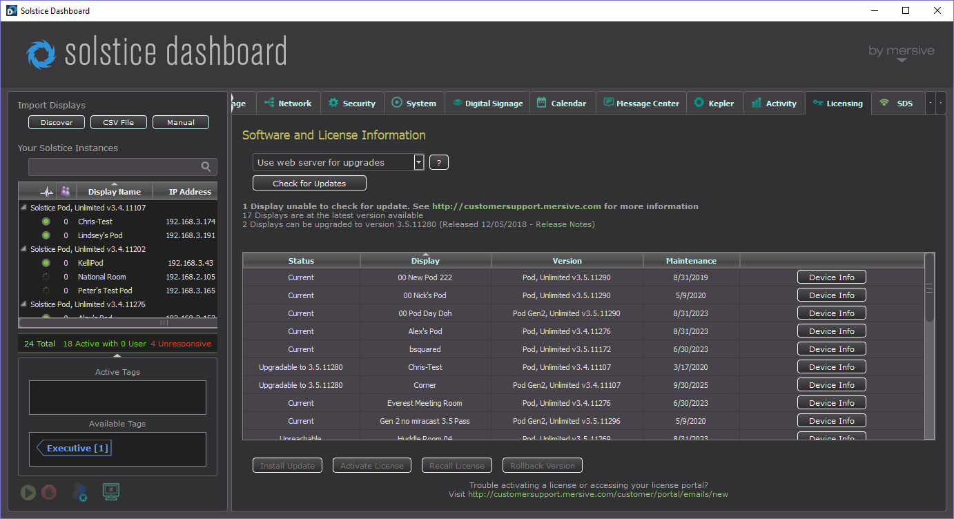Click the license table vertical scrollbar
The width and height of the screenshot is (954, 519).
coord(929,288)
